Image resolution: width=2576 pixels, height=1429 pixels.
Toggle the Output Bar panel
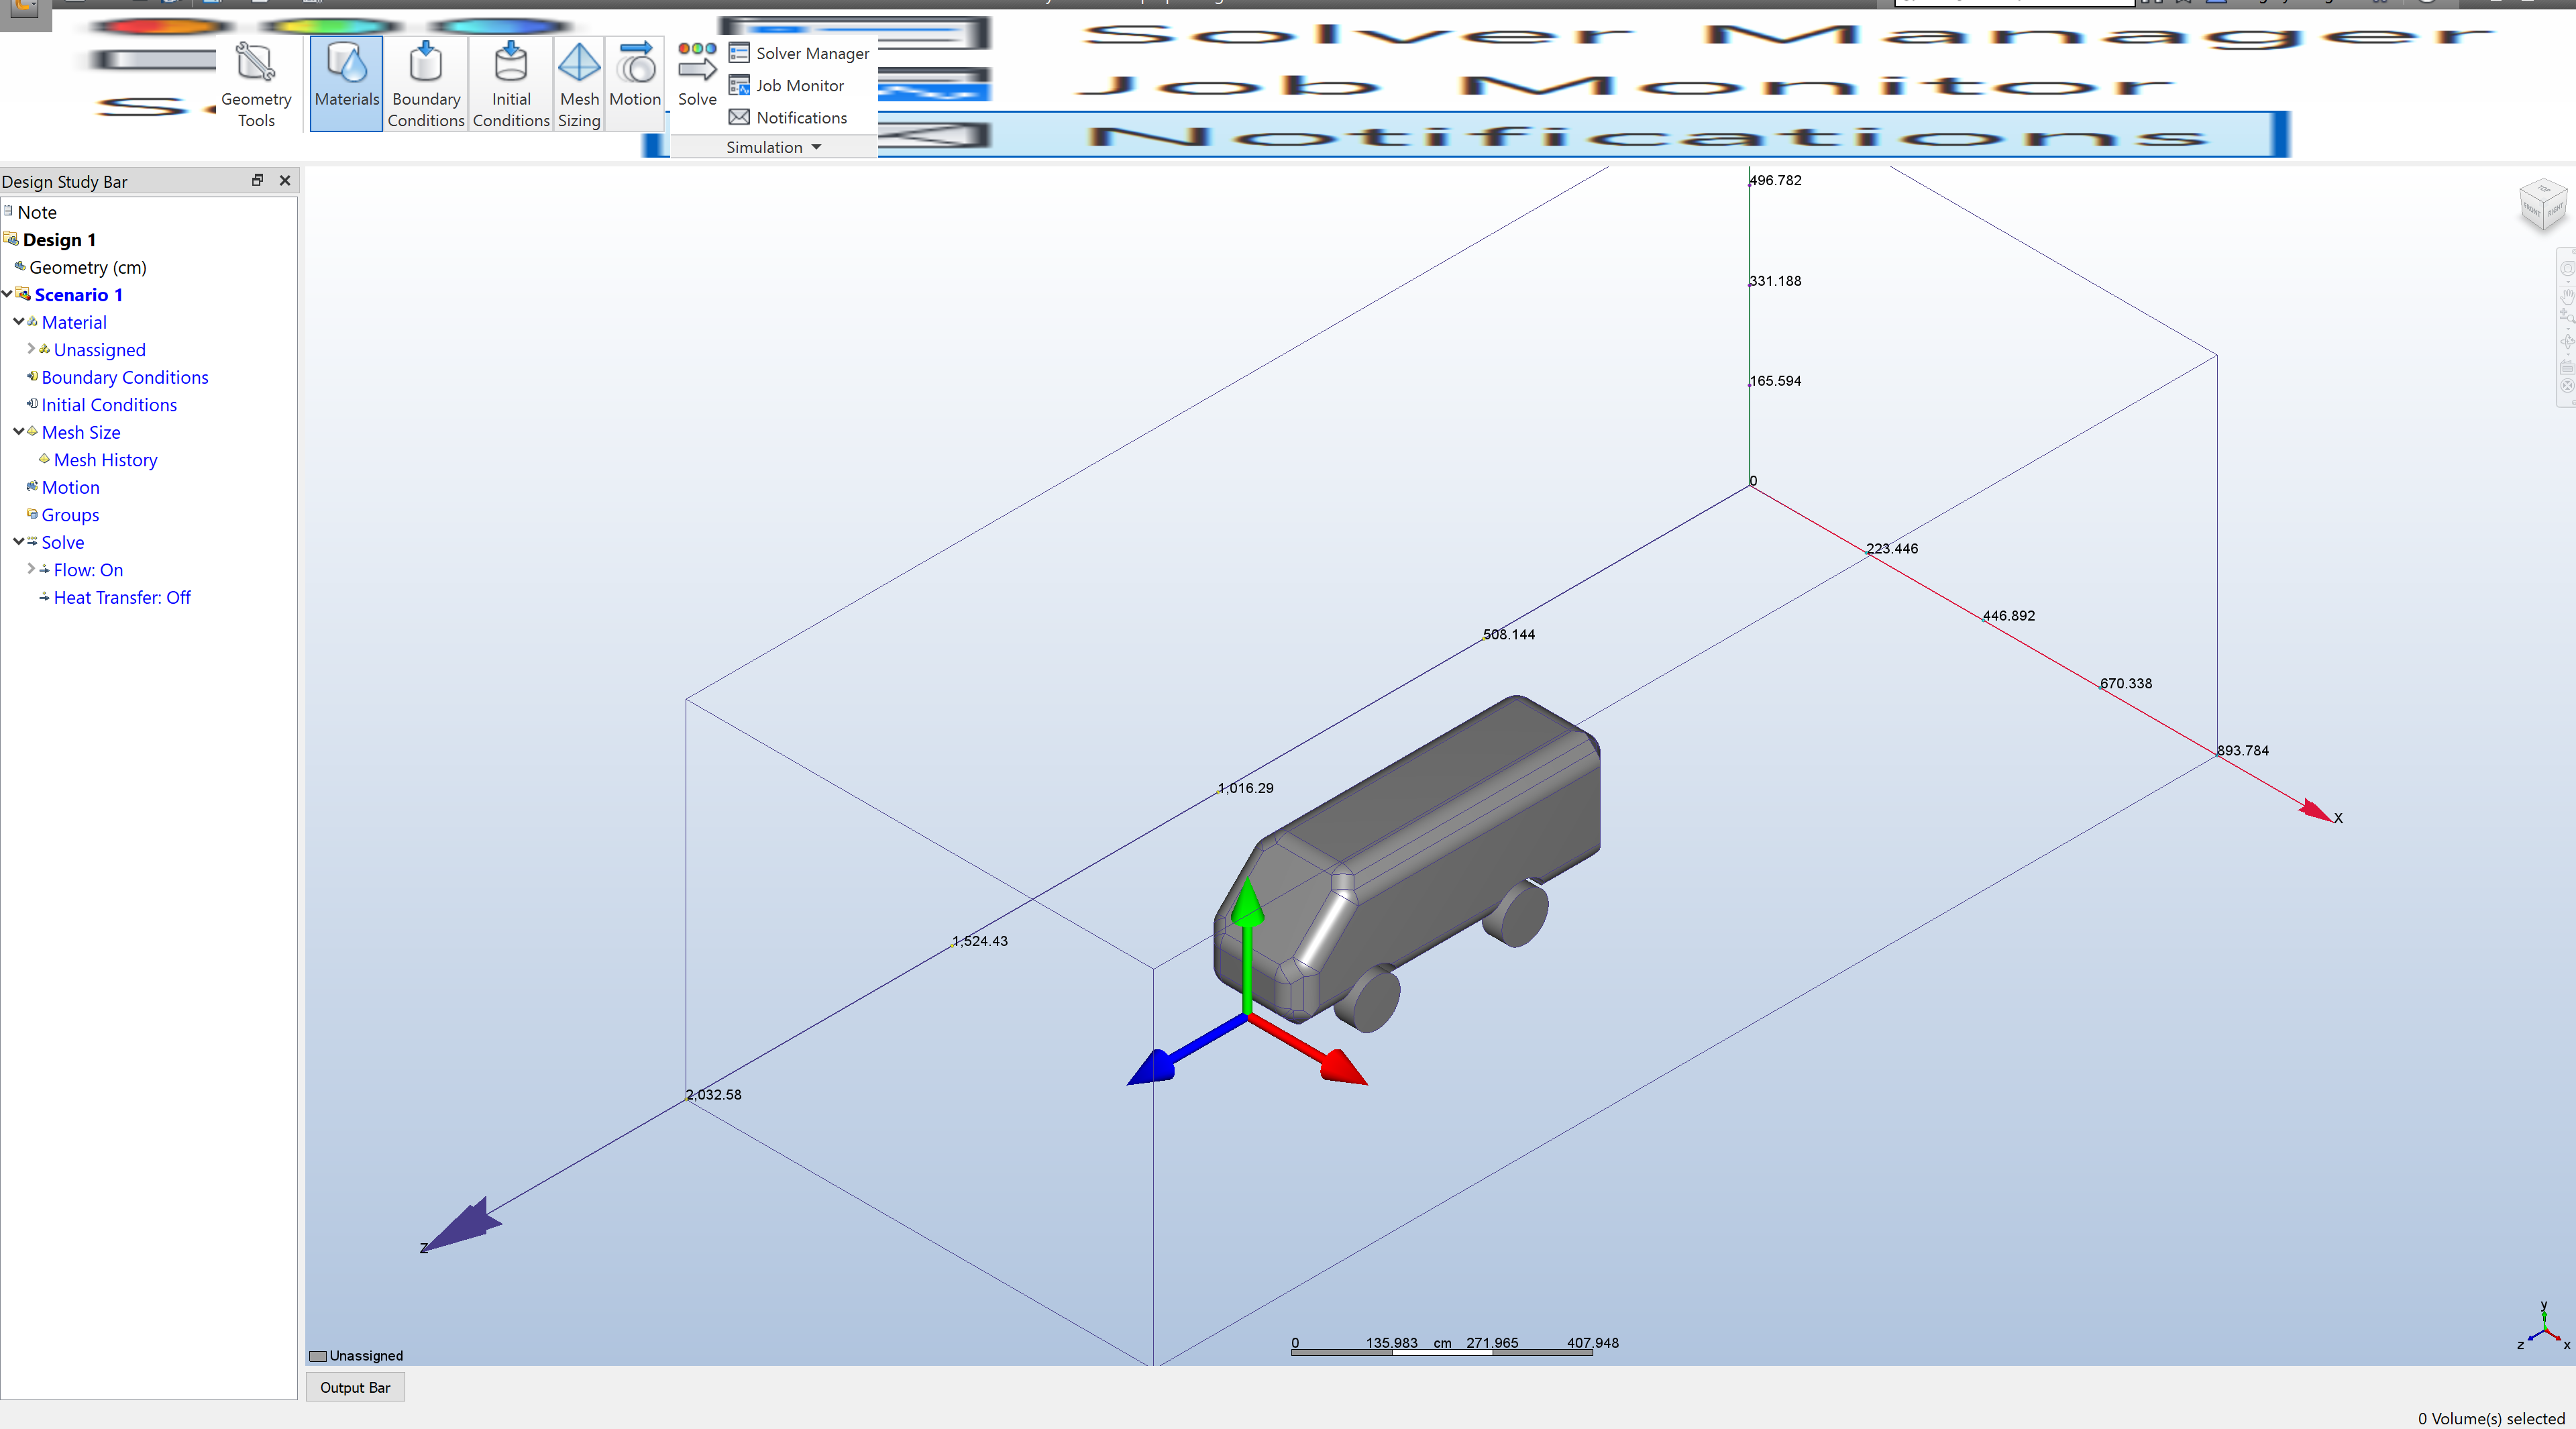pos(354,1387)
